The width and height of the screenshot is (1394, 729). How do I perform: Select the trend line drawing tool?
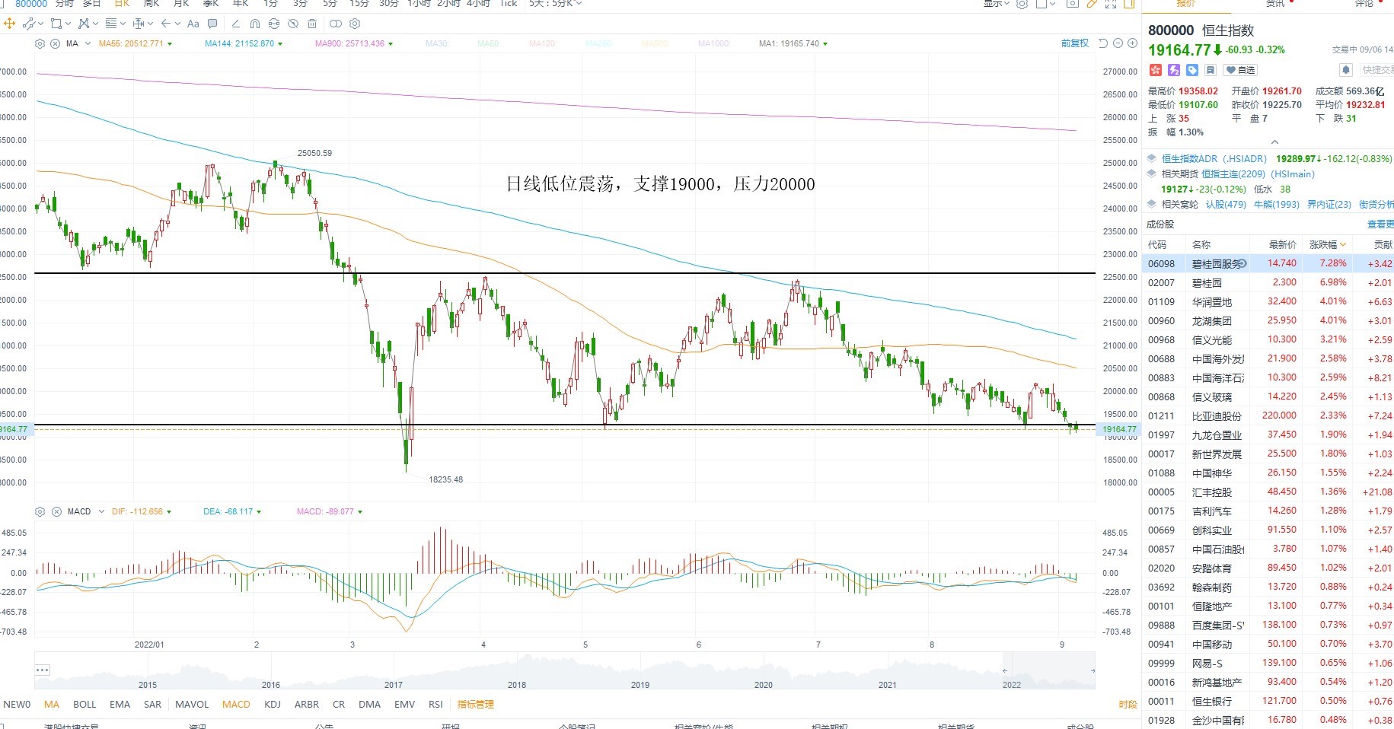[28, 24]
